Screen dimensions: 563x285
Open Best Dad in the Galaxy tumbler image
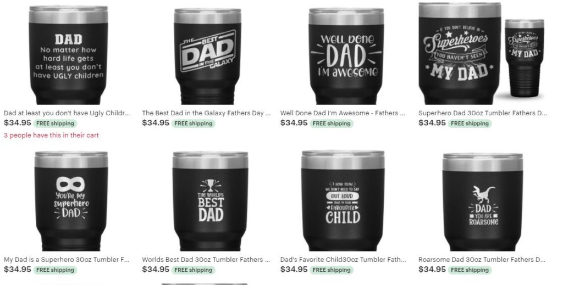(207, 56)
